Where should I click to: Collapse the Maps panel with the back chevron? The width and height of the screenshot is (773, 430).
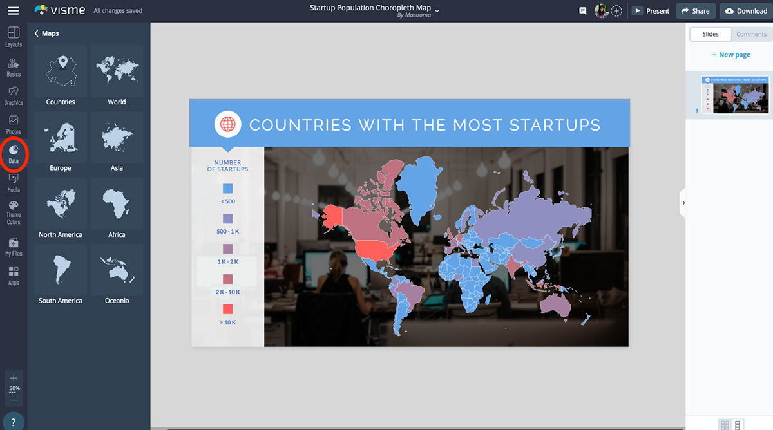pyautogui.click(x=36, y=32)
